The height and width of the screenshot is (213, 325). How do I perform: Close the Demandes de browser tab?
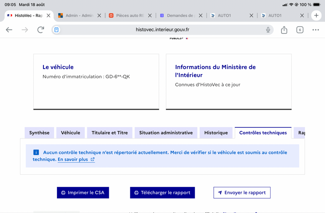[200, 15]
